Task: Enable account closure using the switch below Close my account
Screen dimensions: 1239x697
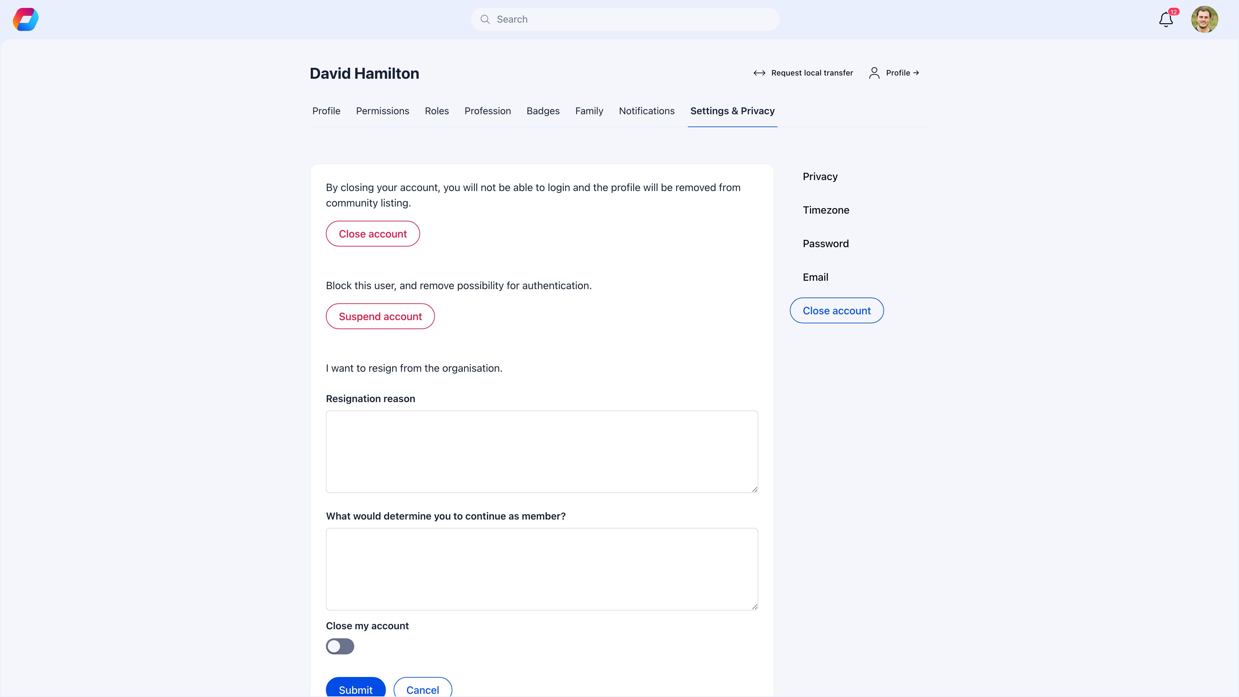Action: pos(340,646)
